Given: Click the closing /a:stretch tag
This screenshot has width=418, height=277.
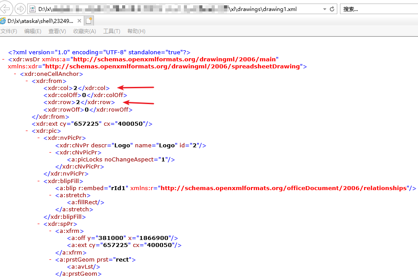Looking at the screenshot, I should tap(74, 210).
